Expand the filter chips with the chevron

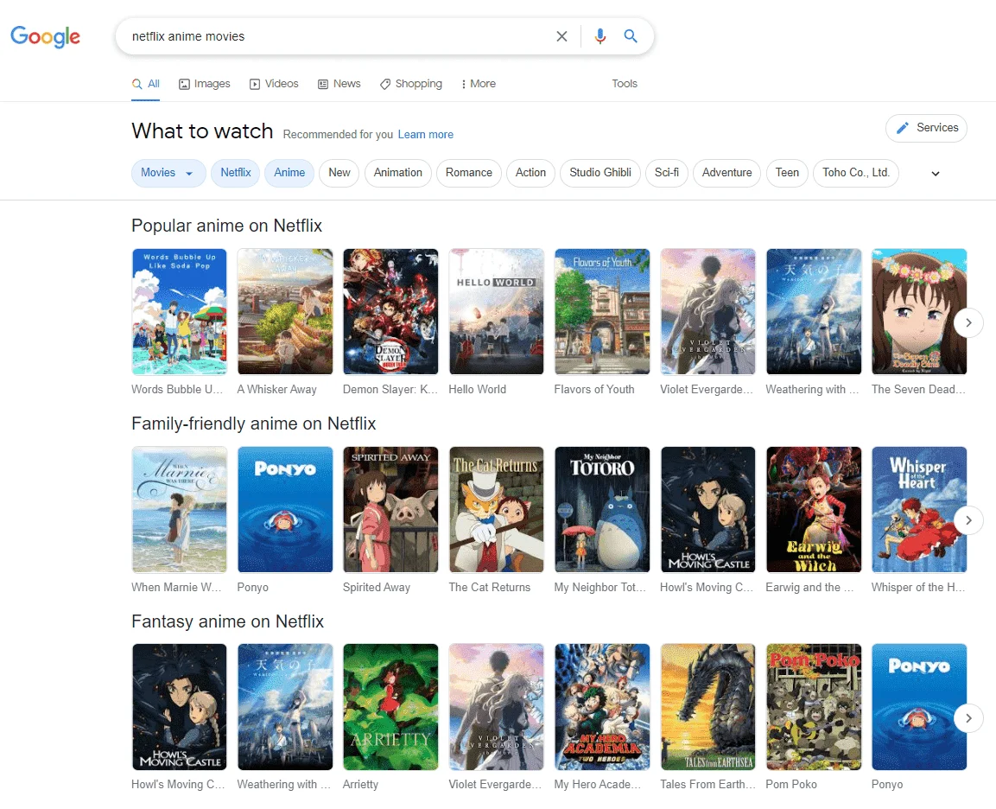935,174
